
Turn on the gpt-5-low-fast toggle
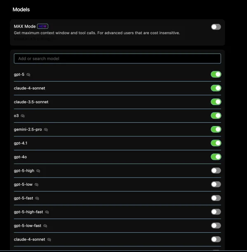pyautogui.click(x=216, y=226)
